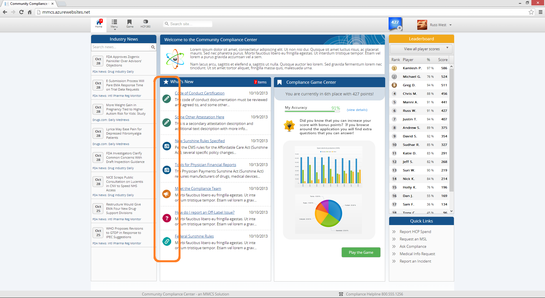Click the 427 points score badge
The height and width of the screenshot is (298, 545).
point(395,24)
